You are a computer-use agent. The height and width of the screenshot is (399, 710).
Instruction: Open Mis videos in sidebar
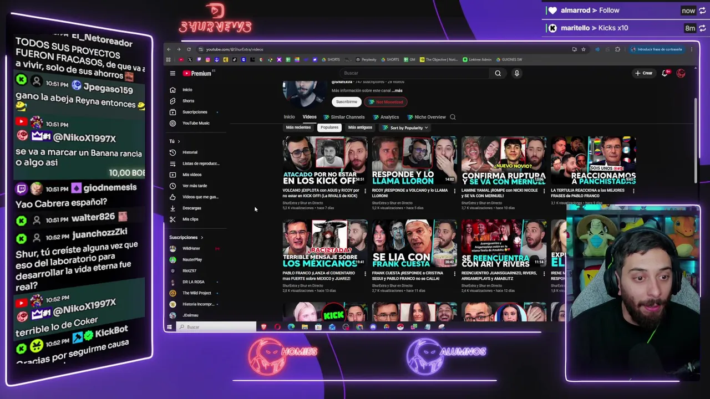(192, 175)
